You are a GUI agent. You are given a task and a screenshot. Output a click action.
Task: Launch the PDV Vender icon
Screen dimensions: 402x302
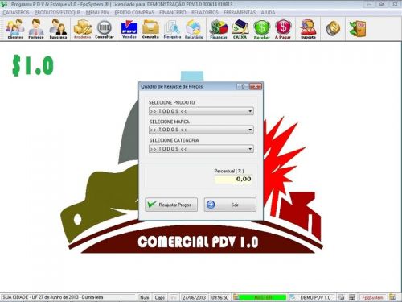(x=129, y=29)
